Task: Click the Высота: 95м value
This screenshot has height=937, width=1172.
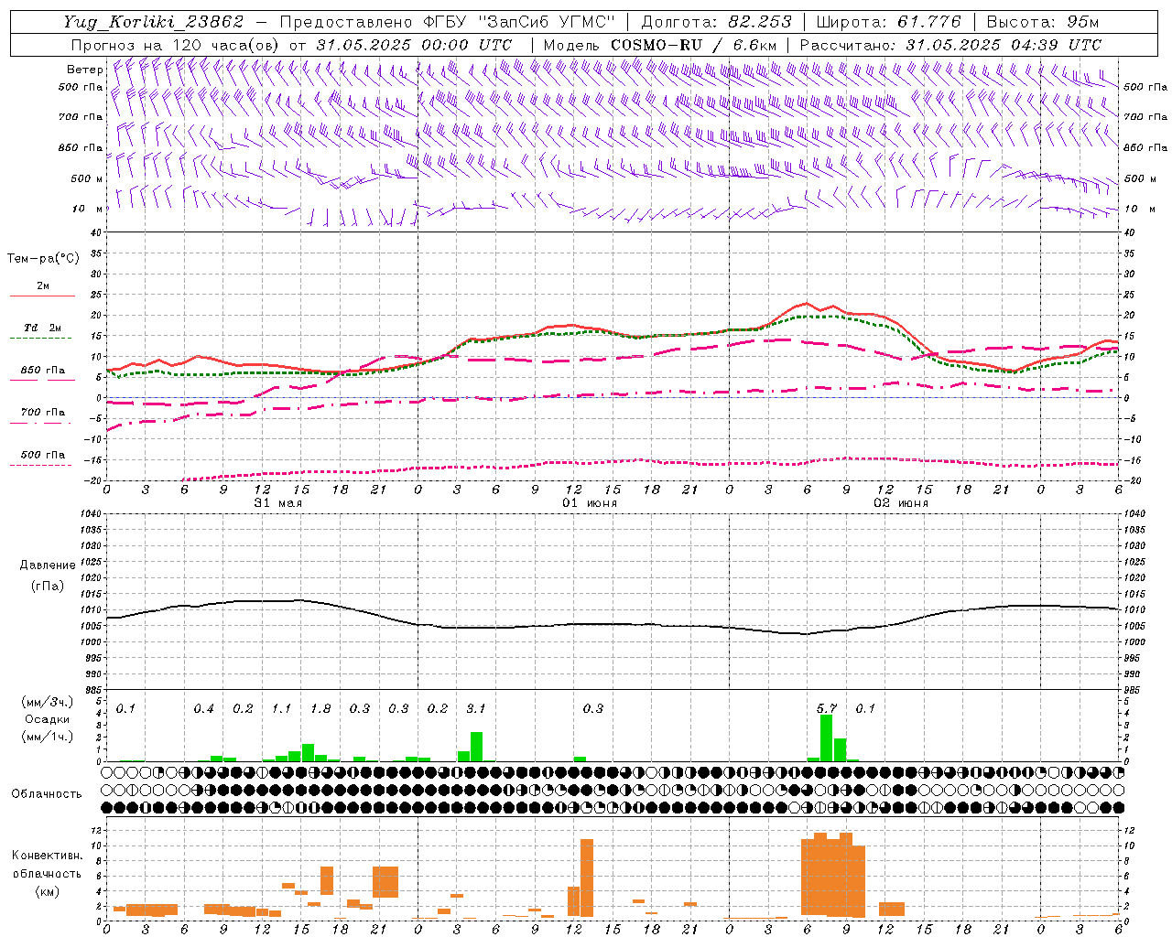Action: coord(1043,22)
